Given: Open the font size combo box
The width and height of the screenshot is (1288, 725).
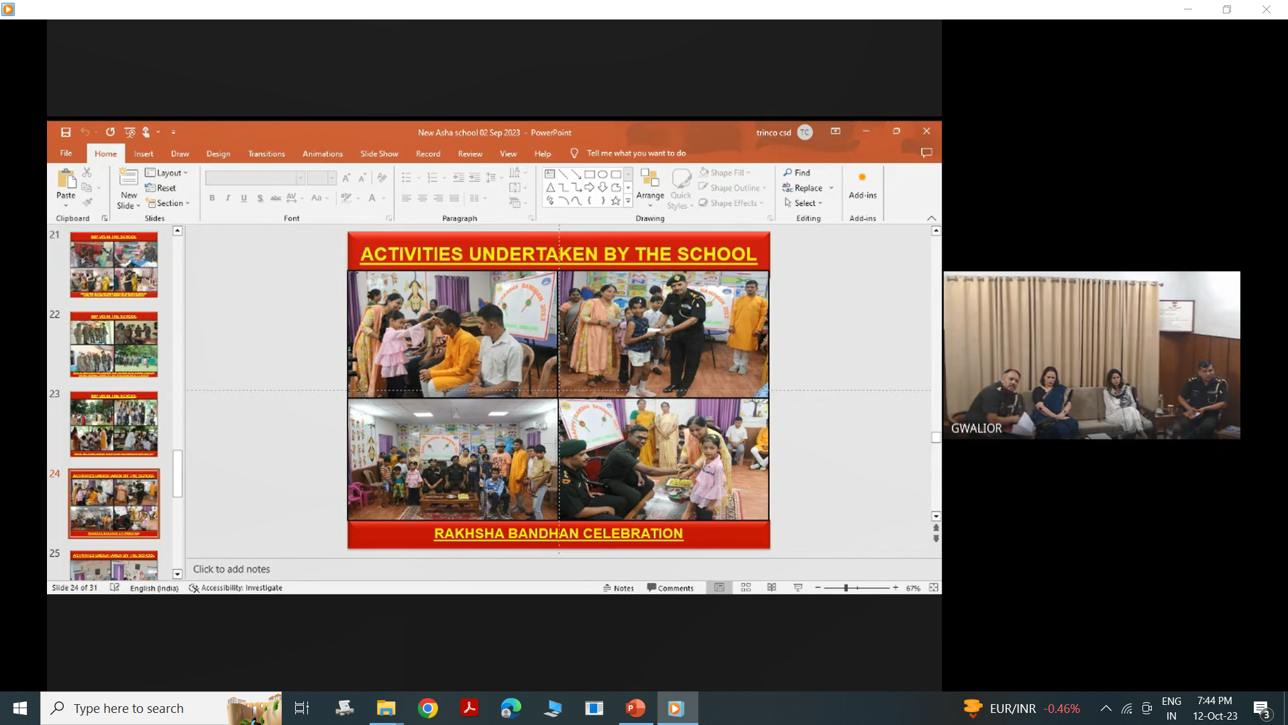Looking at the screenshot, I should [322, 178].
